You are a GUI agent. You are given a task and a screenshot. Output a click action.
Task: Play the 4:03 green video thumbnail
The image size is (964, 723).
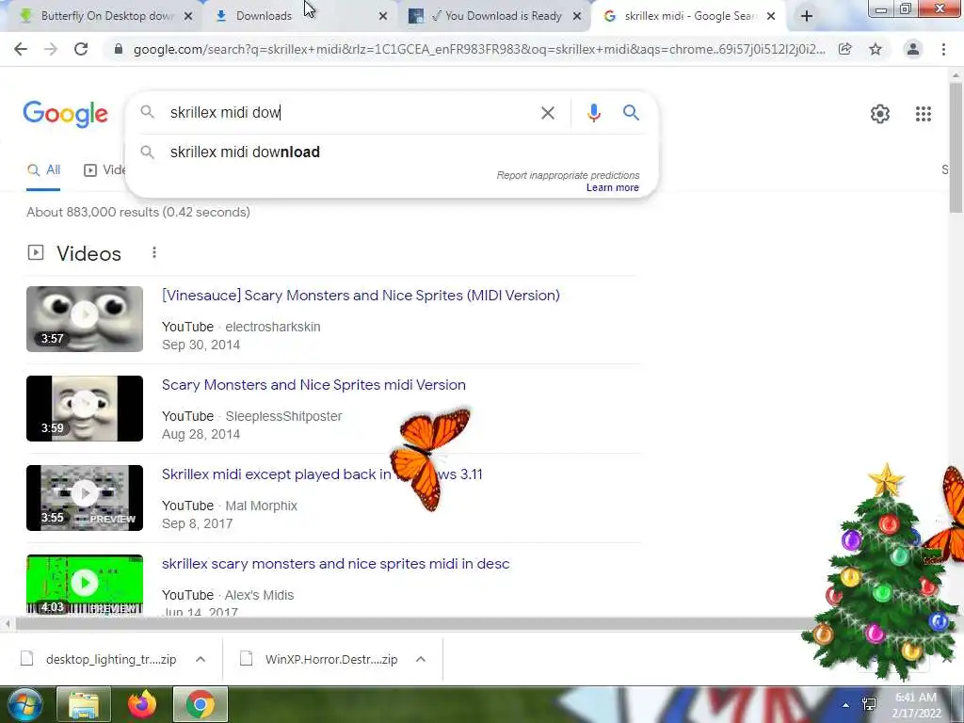click(85, 584)
